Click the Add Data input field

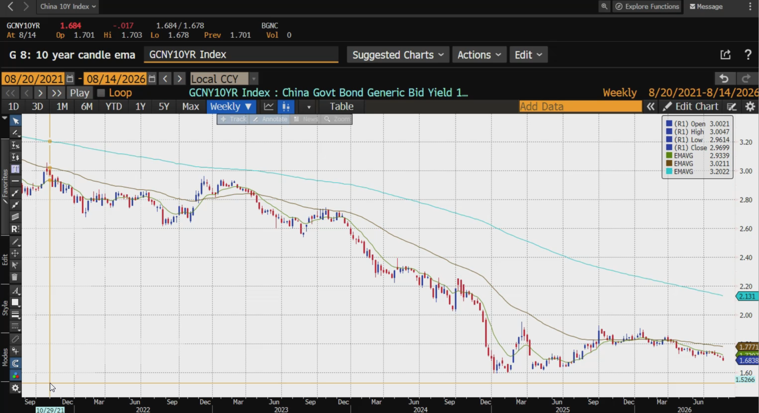tap(580, 106)
